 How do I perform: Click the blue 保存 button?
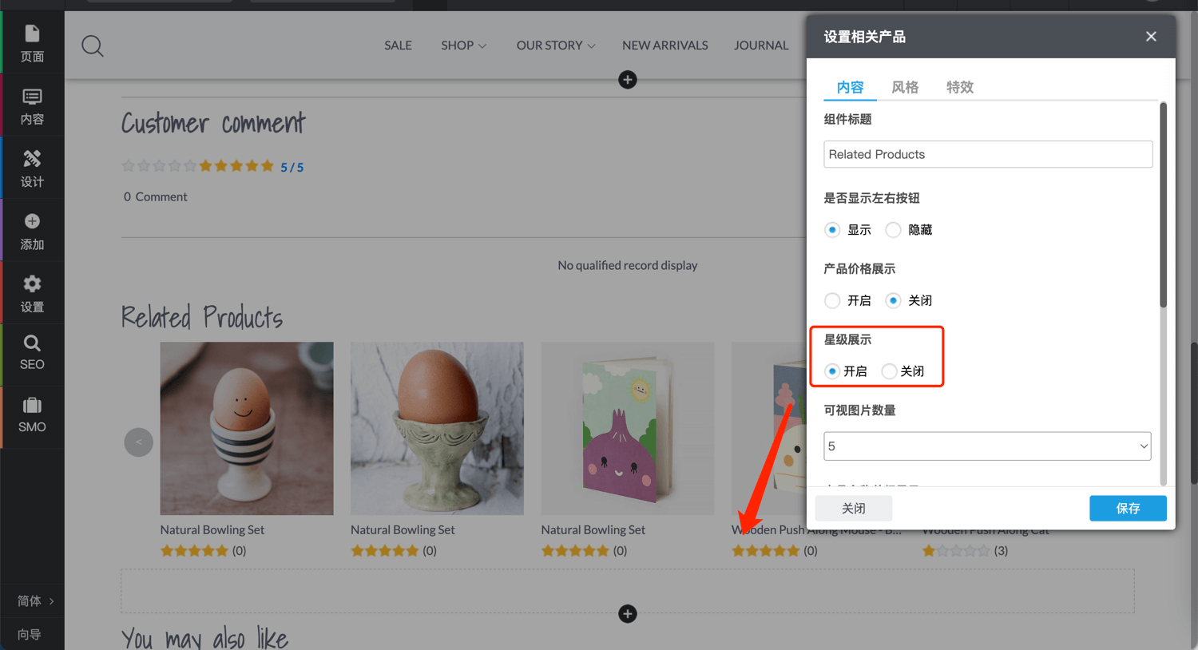(1127, 509)
